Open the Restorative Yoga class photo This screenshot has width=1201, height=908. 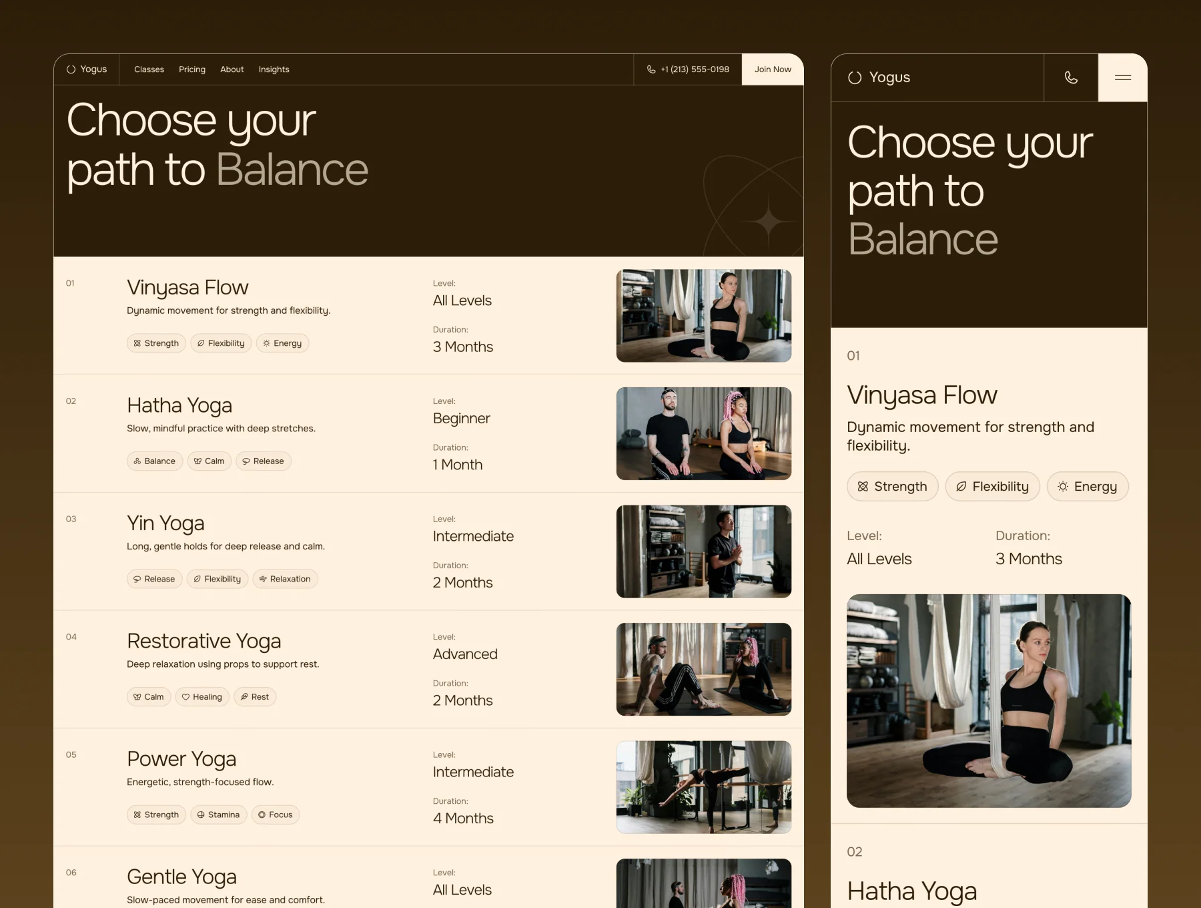pos(704,670)
